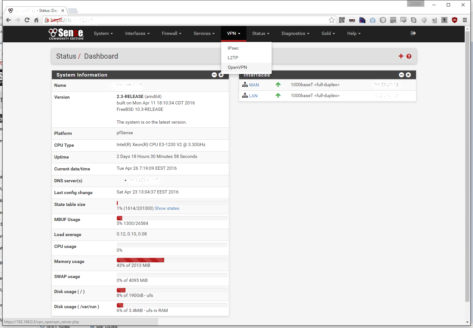The image size is (473, 328).
Task: Click the bug extension icon
Action: (x=424, y=20)
